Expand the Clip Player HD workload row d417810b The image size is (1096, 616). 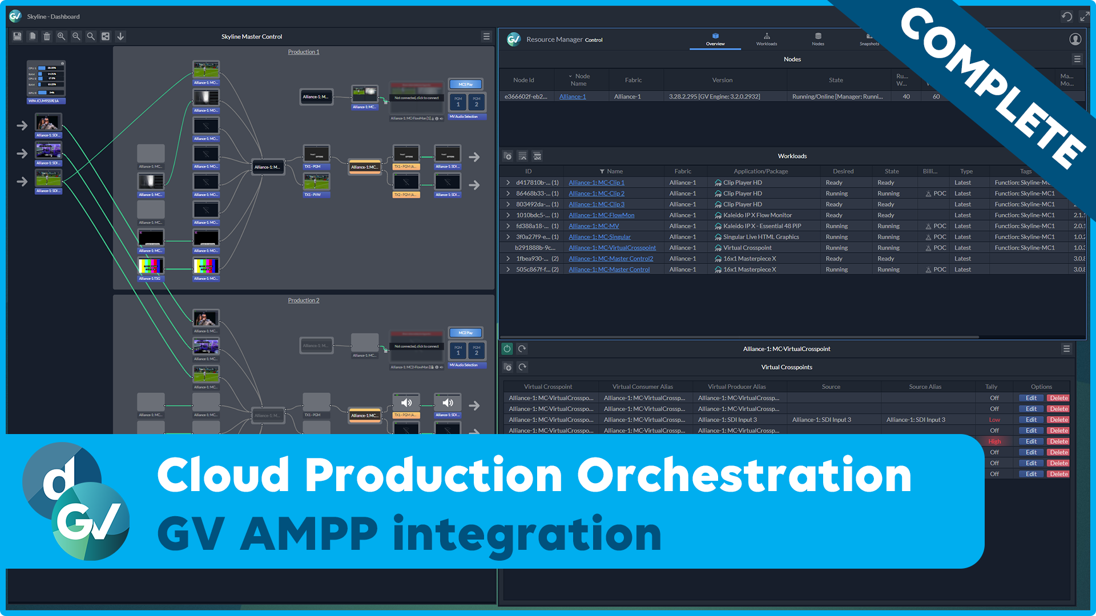tap(508, 183)
